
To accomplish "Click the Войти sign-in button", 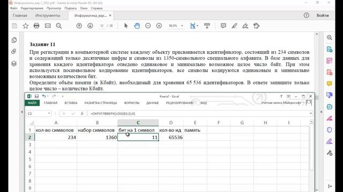I will tap(323, 15).
